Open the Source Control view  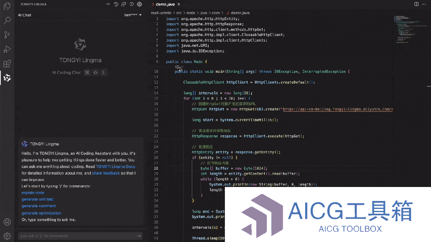pyautogui.click(x=7, y=35)
